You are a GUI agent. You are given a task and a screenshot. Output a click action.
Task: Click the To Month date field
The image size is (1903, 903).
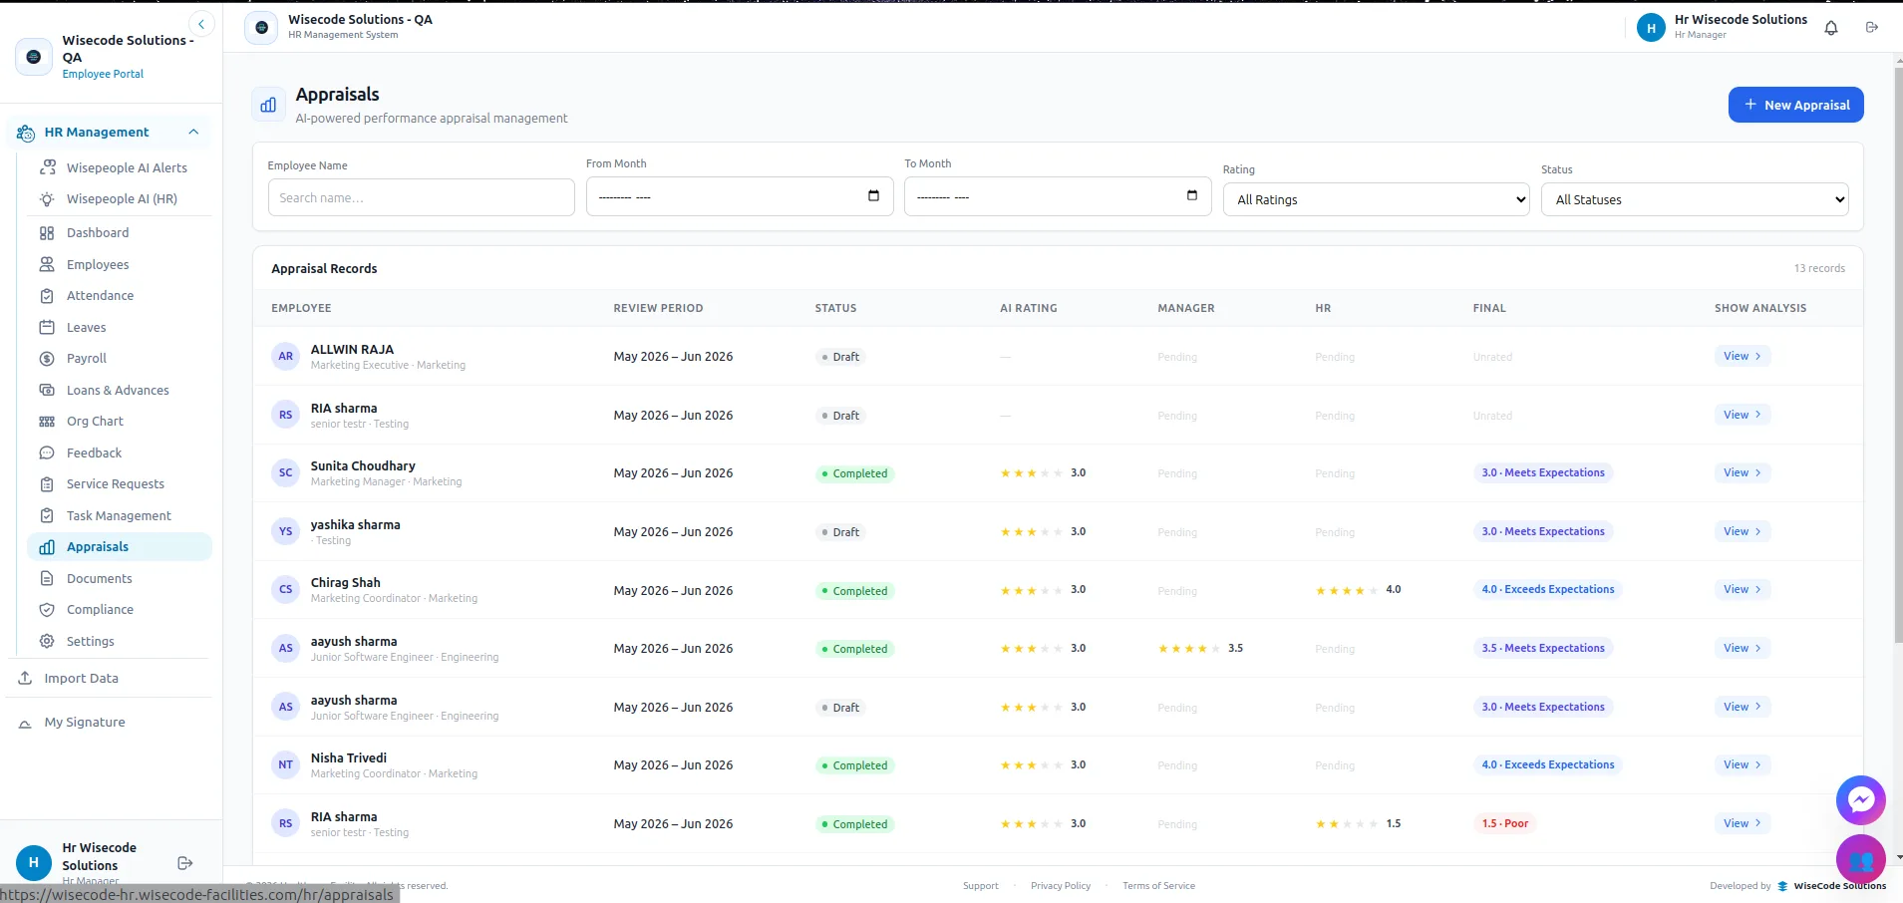pos(1058,196)
